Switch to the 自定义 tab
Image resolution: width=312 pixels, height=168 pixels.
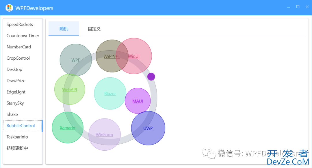(x=94, y=29)
